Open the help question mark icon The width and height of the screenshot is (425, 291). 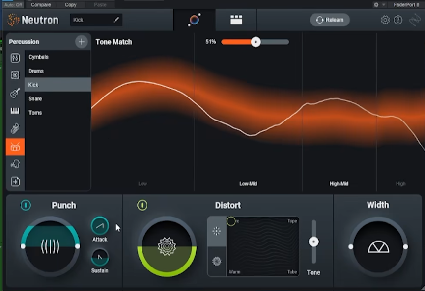click(x=398, y=20)
